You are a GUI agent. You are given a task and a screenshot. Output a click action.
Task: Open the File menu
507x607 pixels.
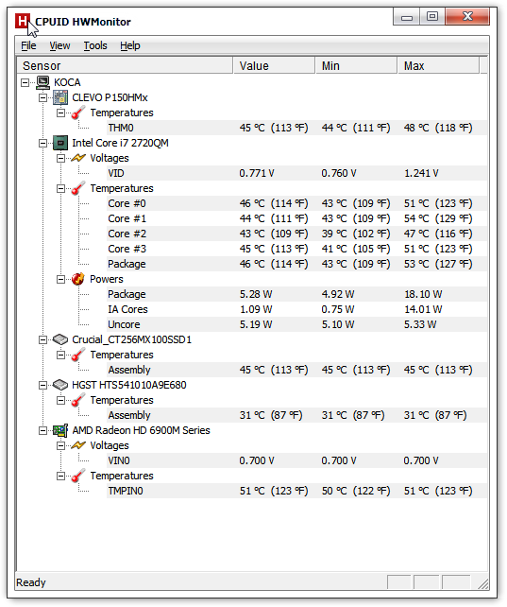pyautogui.click(x=28, y=45)
